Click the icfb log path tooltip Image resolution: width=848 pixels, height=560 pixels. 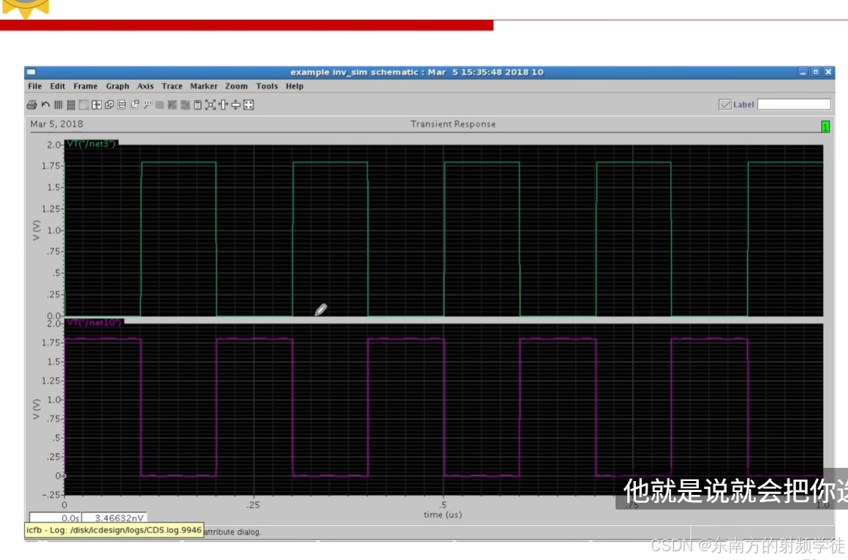[x=114, y=530]
